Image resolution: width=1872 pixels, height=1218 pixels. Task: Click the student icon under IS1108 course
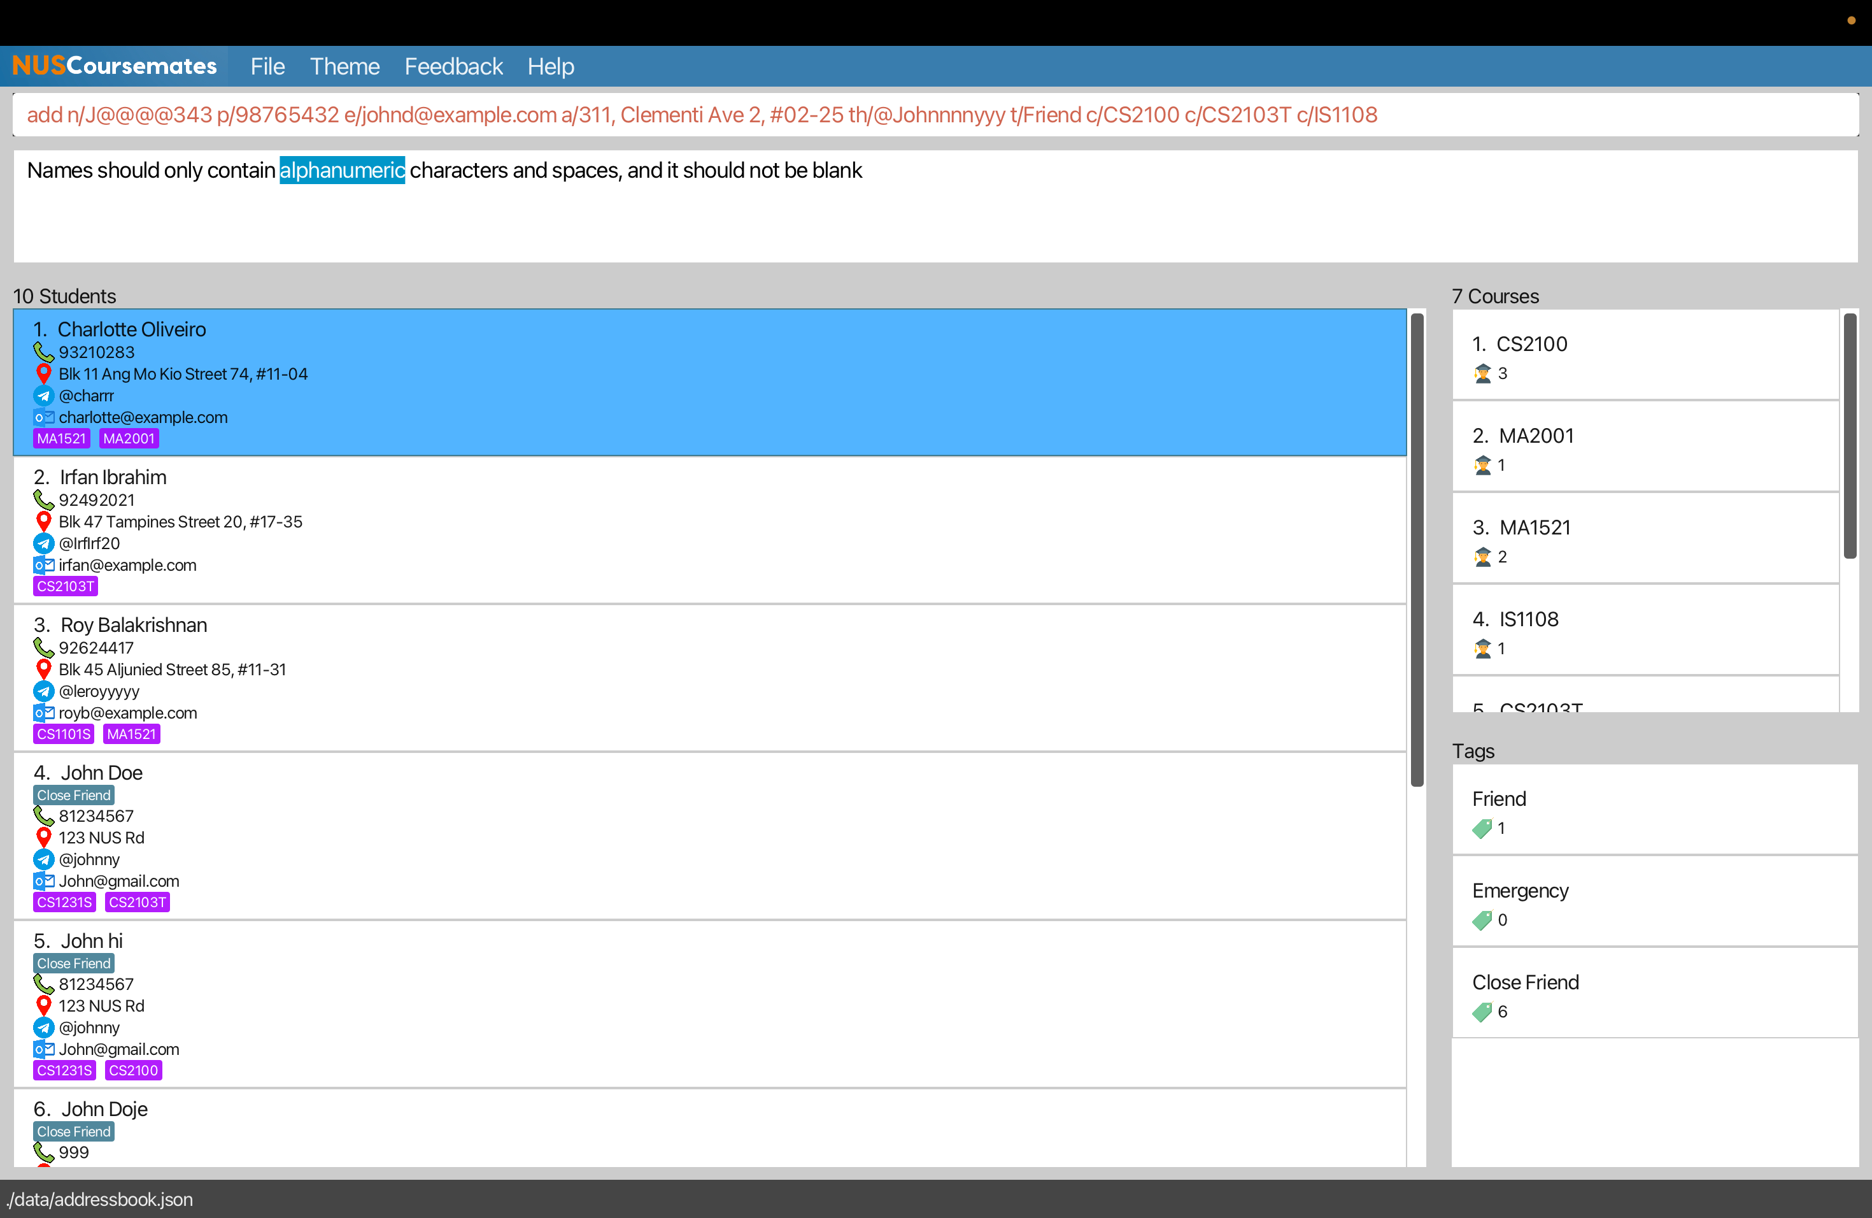pyautogui.click(x=1483, y=648)
